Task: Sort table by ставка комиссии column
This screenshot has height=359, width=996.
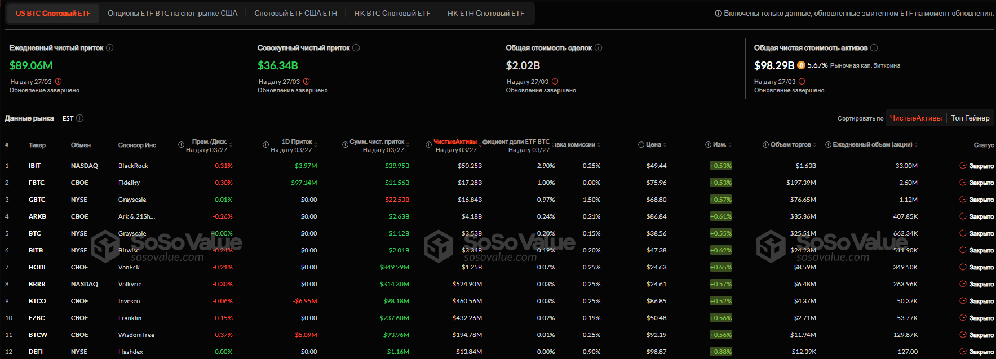Action: pos(599,145)
